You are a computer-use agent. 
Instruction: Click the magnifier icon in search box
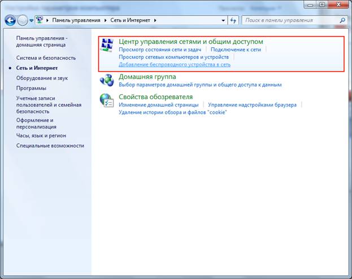point(342,20)
